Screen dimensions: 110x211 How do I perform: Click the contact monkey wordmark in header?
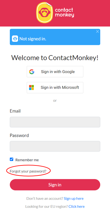pos(64,12)
